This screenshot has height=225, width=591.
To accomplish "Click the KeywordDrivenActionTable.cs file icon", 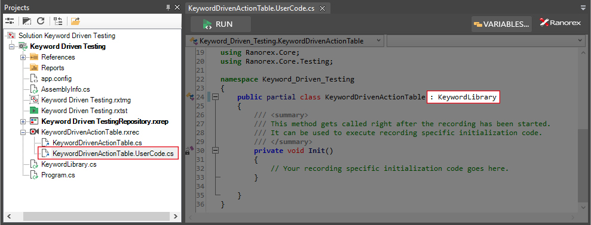I will click(x=45, y=143).
